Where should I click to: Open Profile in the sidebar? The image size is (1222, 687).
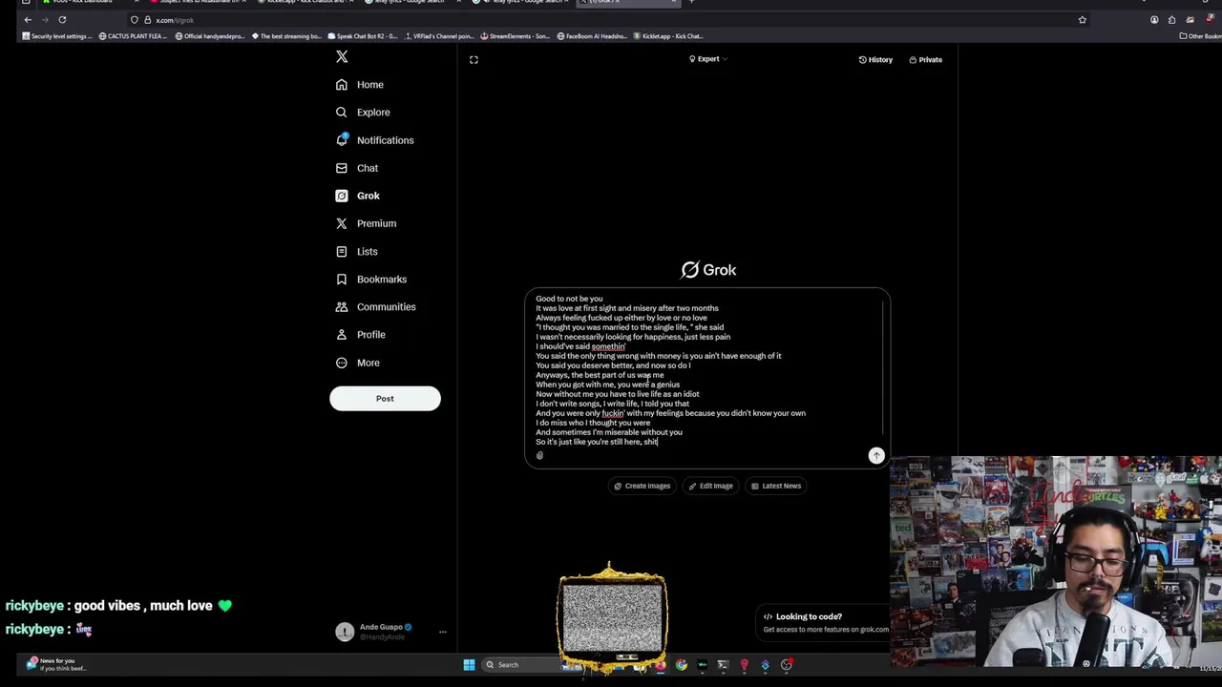point(360,334)
